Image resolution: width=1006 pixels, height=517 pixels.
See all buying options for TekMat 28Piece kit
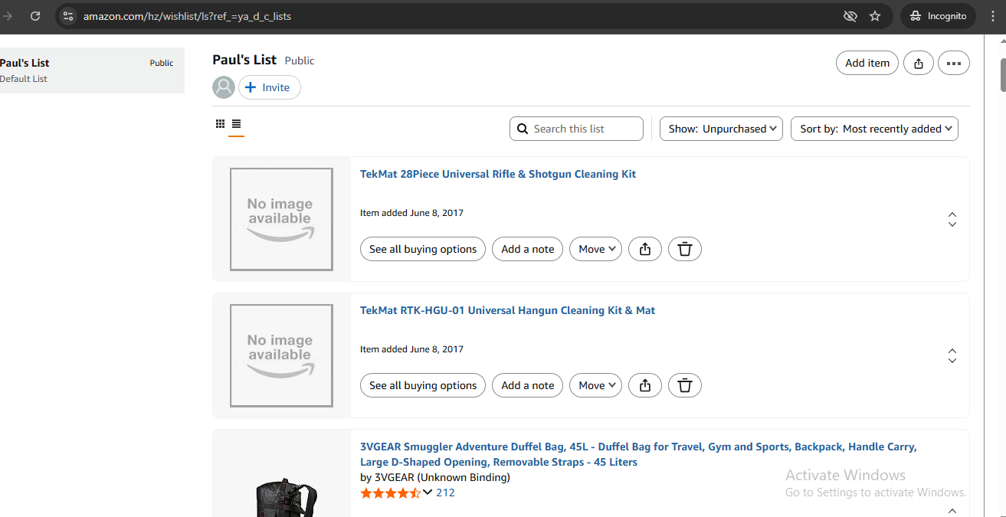[x=423, y=249]
